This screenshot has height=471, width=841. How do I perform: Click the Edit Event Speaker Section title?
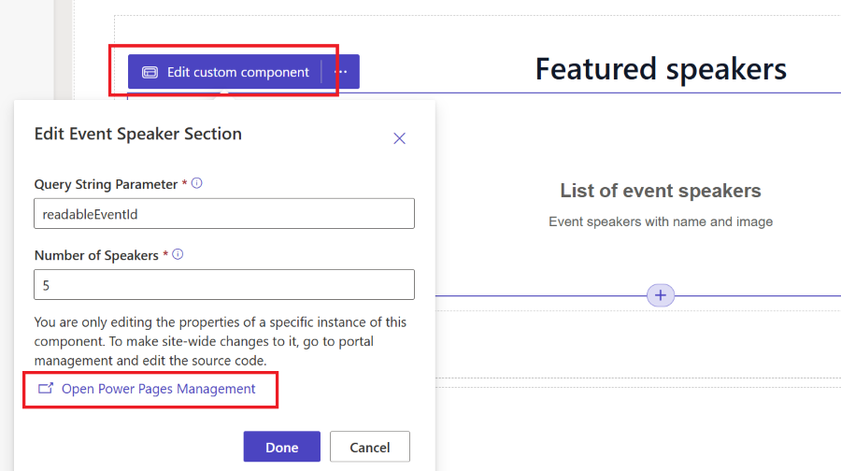coord(138,134)
